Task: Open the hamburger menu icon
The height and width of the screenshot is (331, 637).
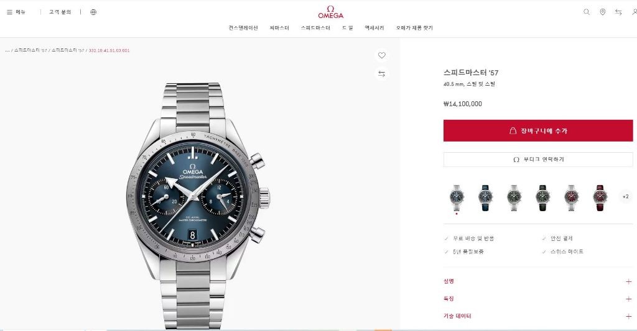Action: (9, 12)
